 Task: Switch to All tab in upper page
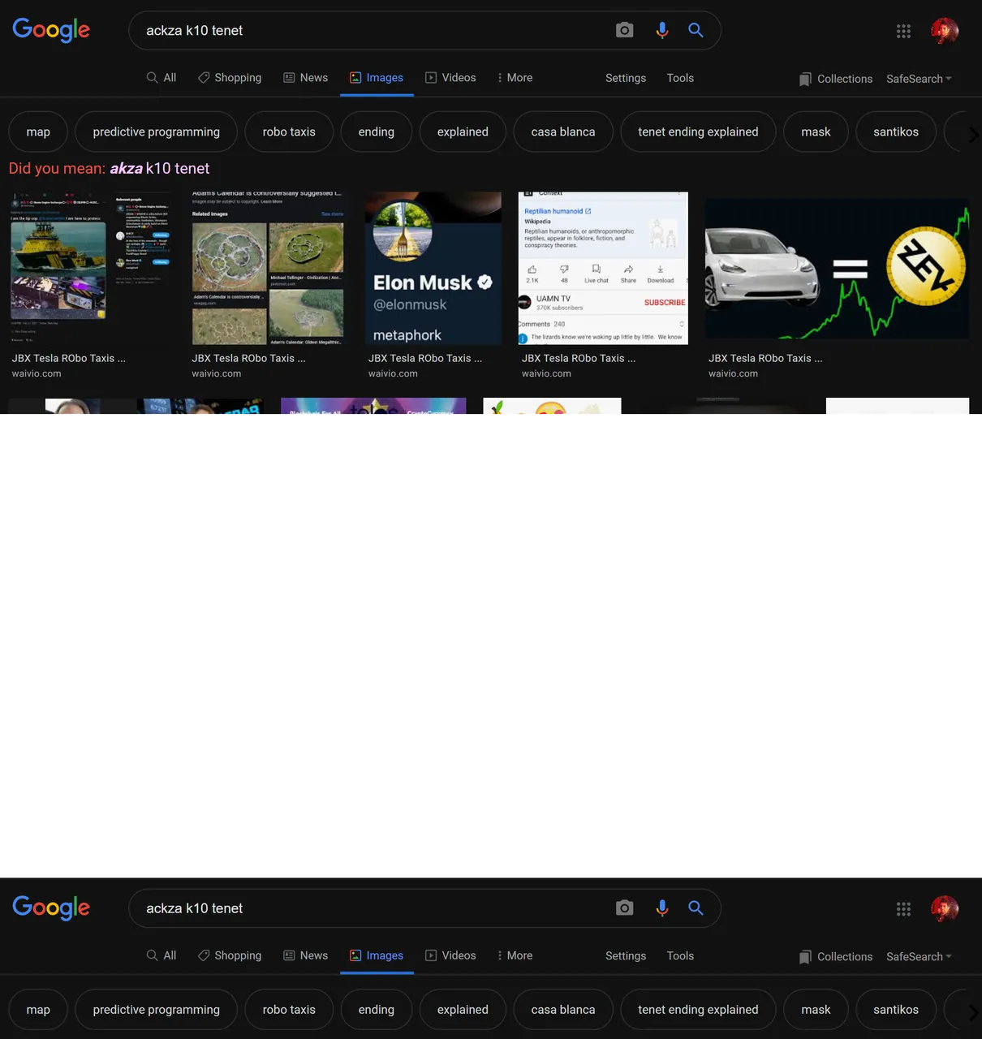(x=162, y=78)
